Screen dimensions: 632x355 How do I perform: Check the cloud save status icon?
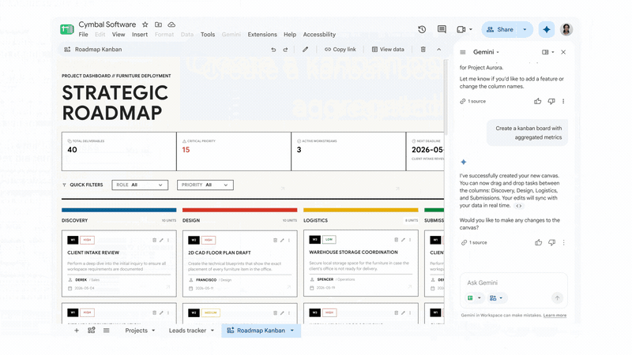click(171, 24)
